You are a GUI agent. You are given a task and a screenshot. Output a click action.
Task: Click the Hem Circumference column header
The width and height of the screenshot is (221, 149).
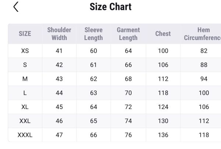(203, 33)
